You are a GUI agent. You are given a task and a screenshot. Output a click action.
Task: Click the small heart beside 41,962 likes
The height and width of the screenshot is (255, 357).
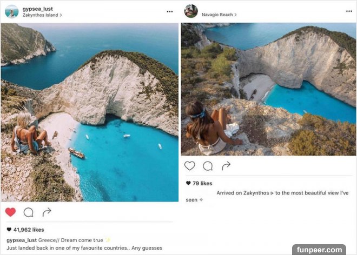click(9, 230)
